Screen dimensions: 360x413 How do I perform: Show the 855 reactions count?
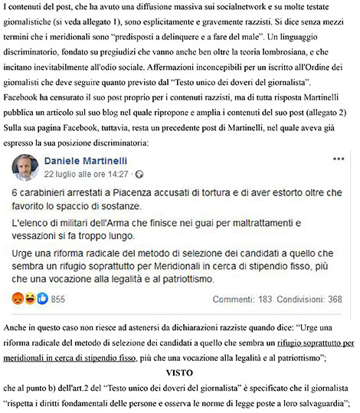pos(58,299)
